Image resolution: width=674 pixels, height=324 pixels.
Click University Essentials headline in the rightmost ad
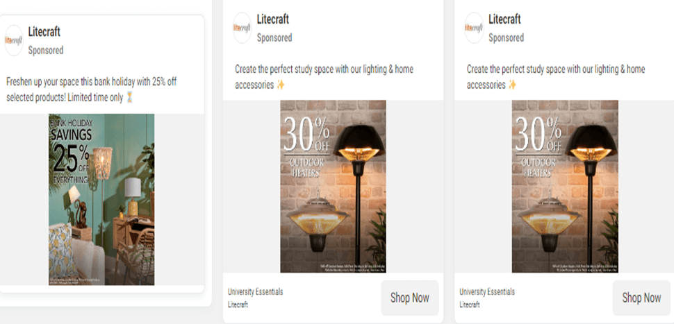point(487,292)
